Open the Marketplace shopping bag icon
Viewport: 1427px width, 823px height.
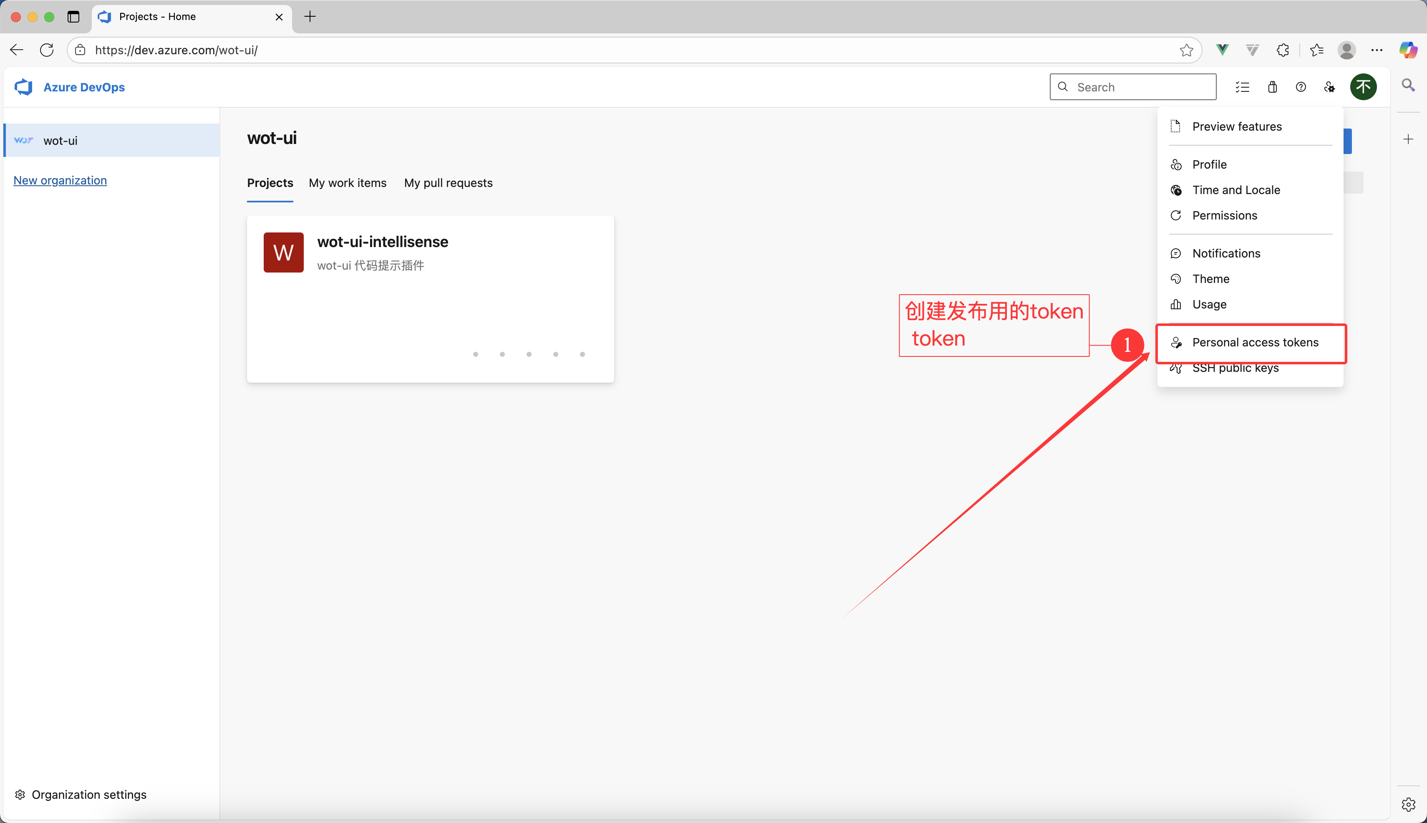pyautogui.click(x=1272, y=87)
